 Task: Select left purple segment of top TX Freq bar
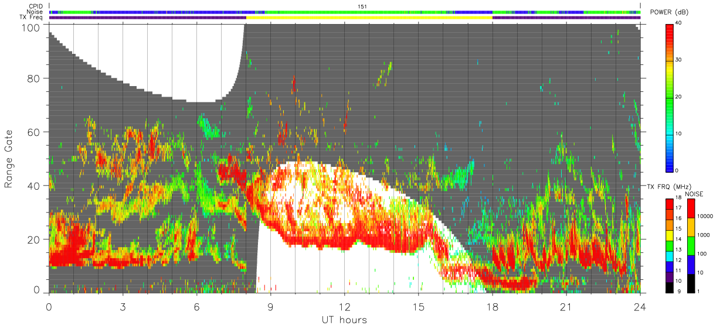click(148, 18)
